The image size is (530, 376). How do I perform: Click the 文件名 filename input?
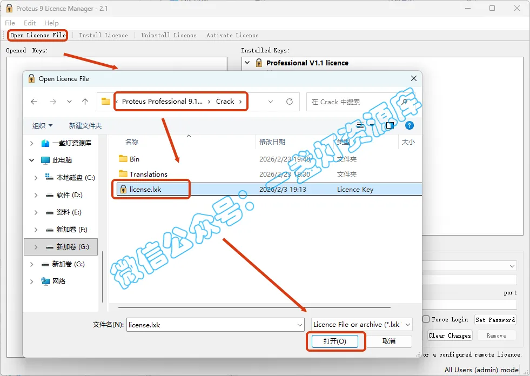pyautogui.click(x=212, y=325)
